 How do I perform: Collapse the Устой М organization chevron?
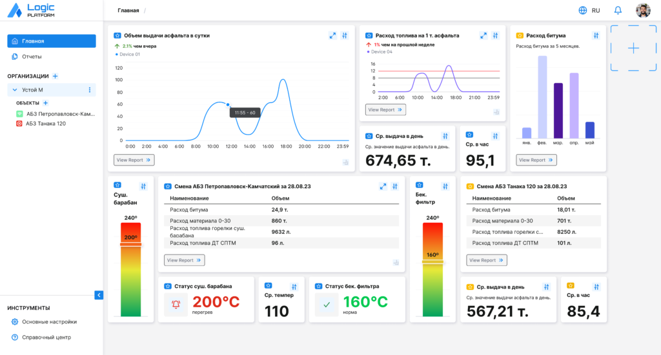[x=15, y=90]
